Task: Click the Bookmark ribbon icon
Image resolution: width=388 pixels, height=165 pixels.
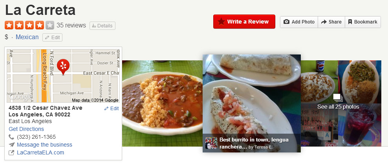Action: tap(350, 22)
